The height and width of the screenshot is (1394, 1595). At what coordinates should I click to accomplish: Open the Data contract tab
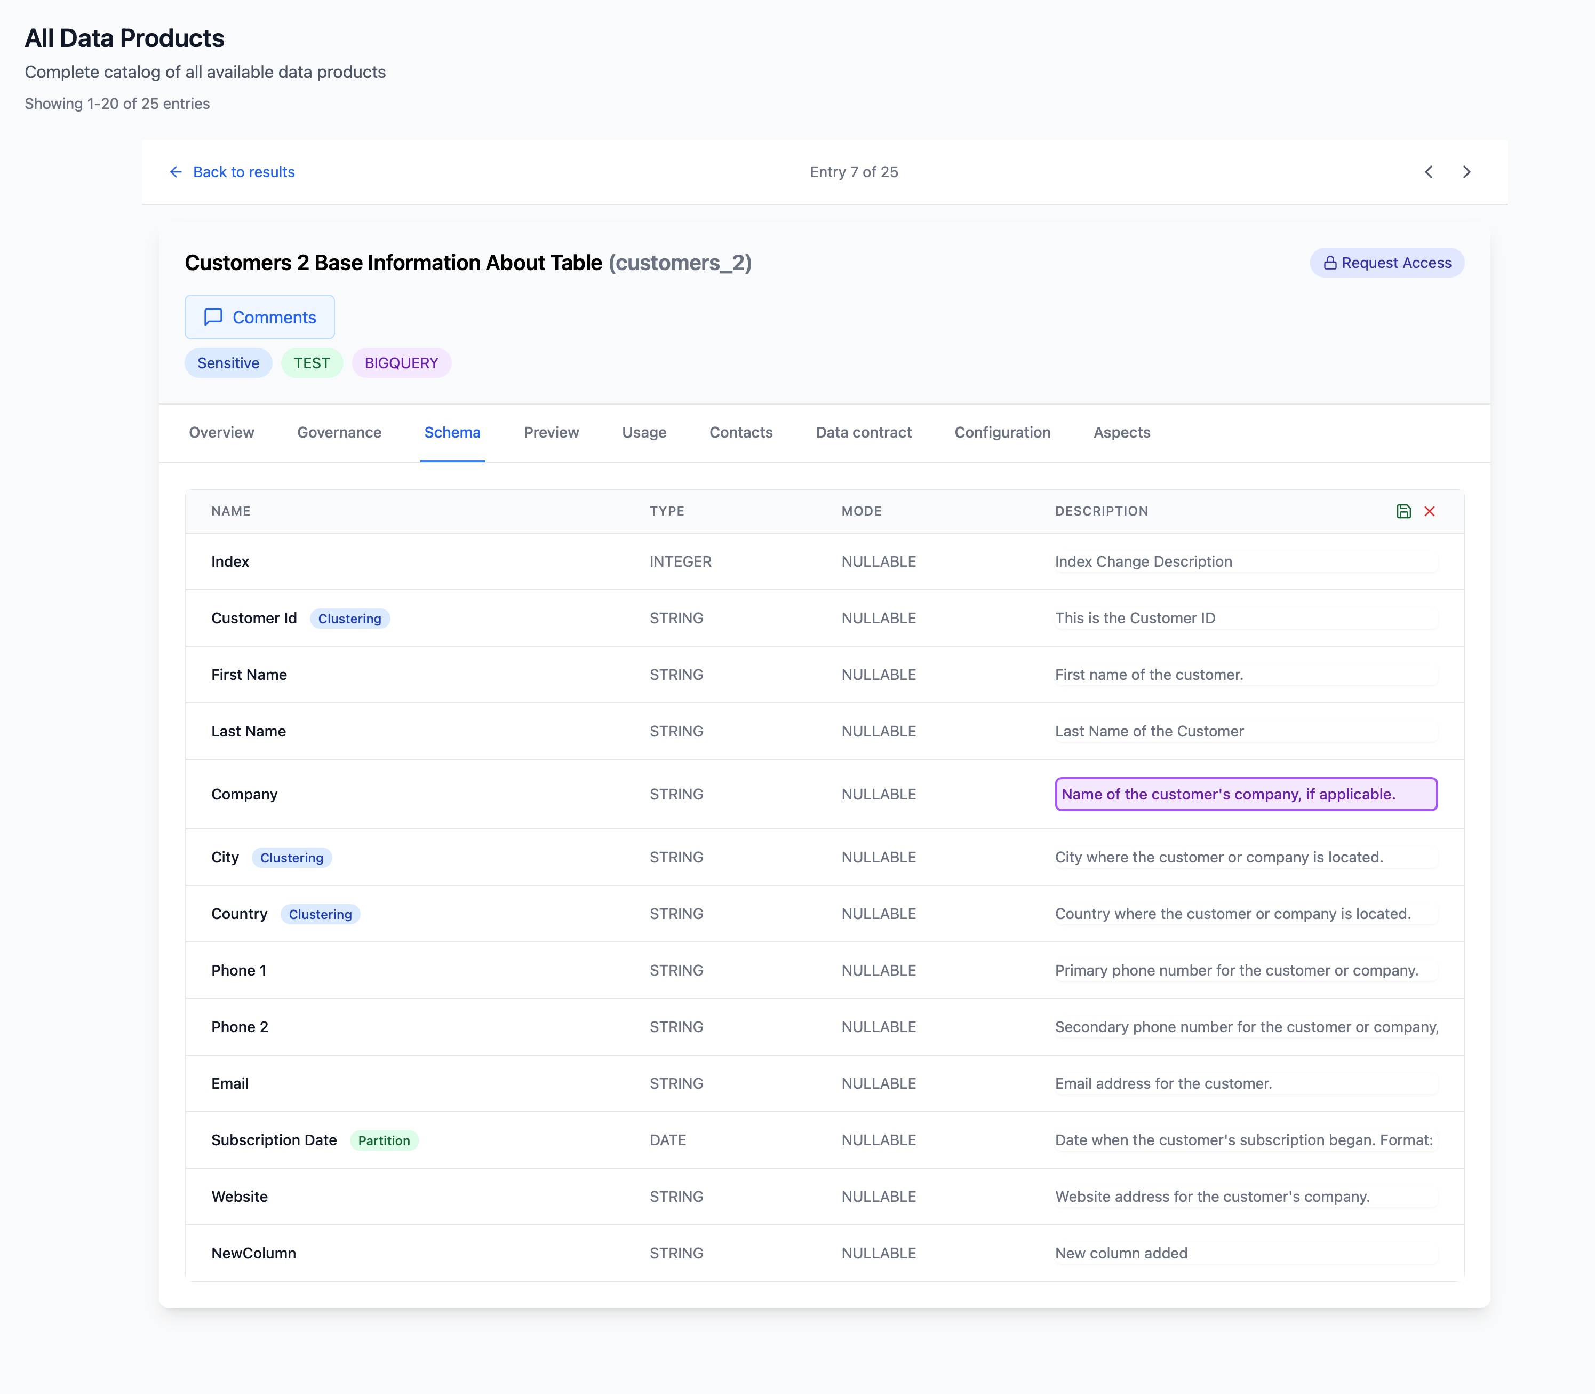863,432
